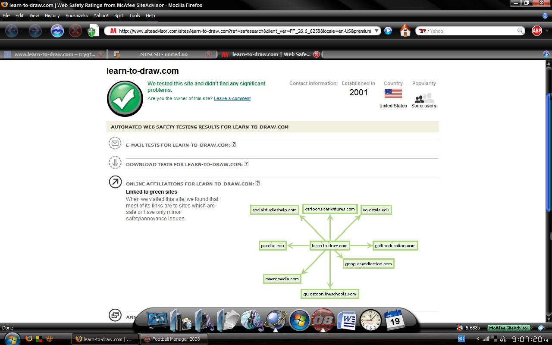This screenshot has height=345, width=552.
Task: Click the socialstudieshelp.com node
Action: click(x=275, y=210)
